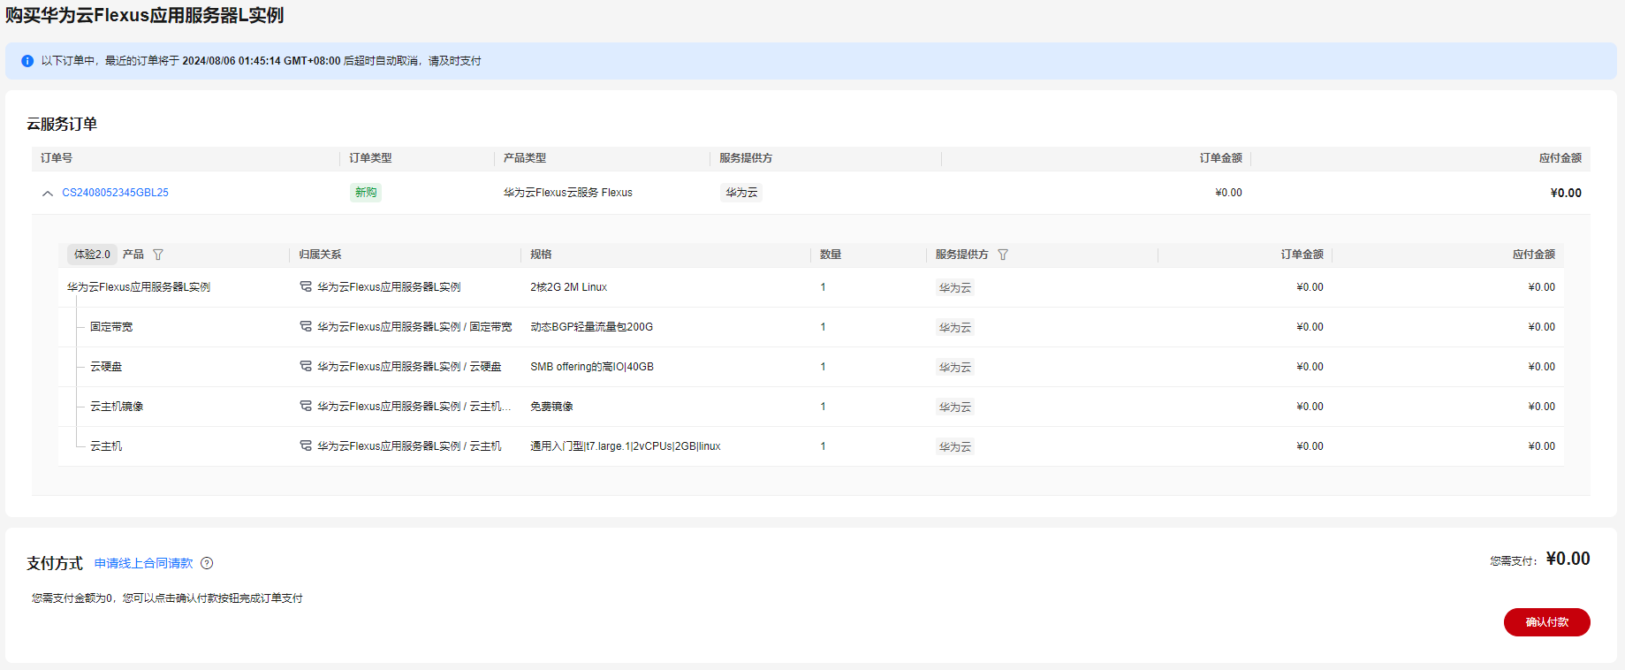Select 华为云Flexus应用服务器L实例 product row name
This screenshot has height=670, width=1625.
click(139, 287)
